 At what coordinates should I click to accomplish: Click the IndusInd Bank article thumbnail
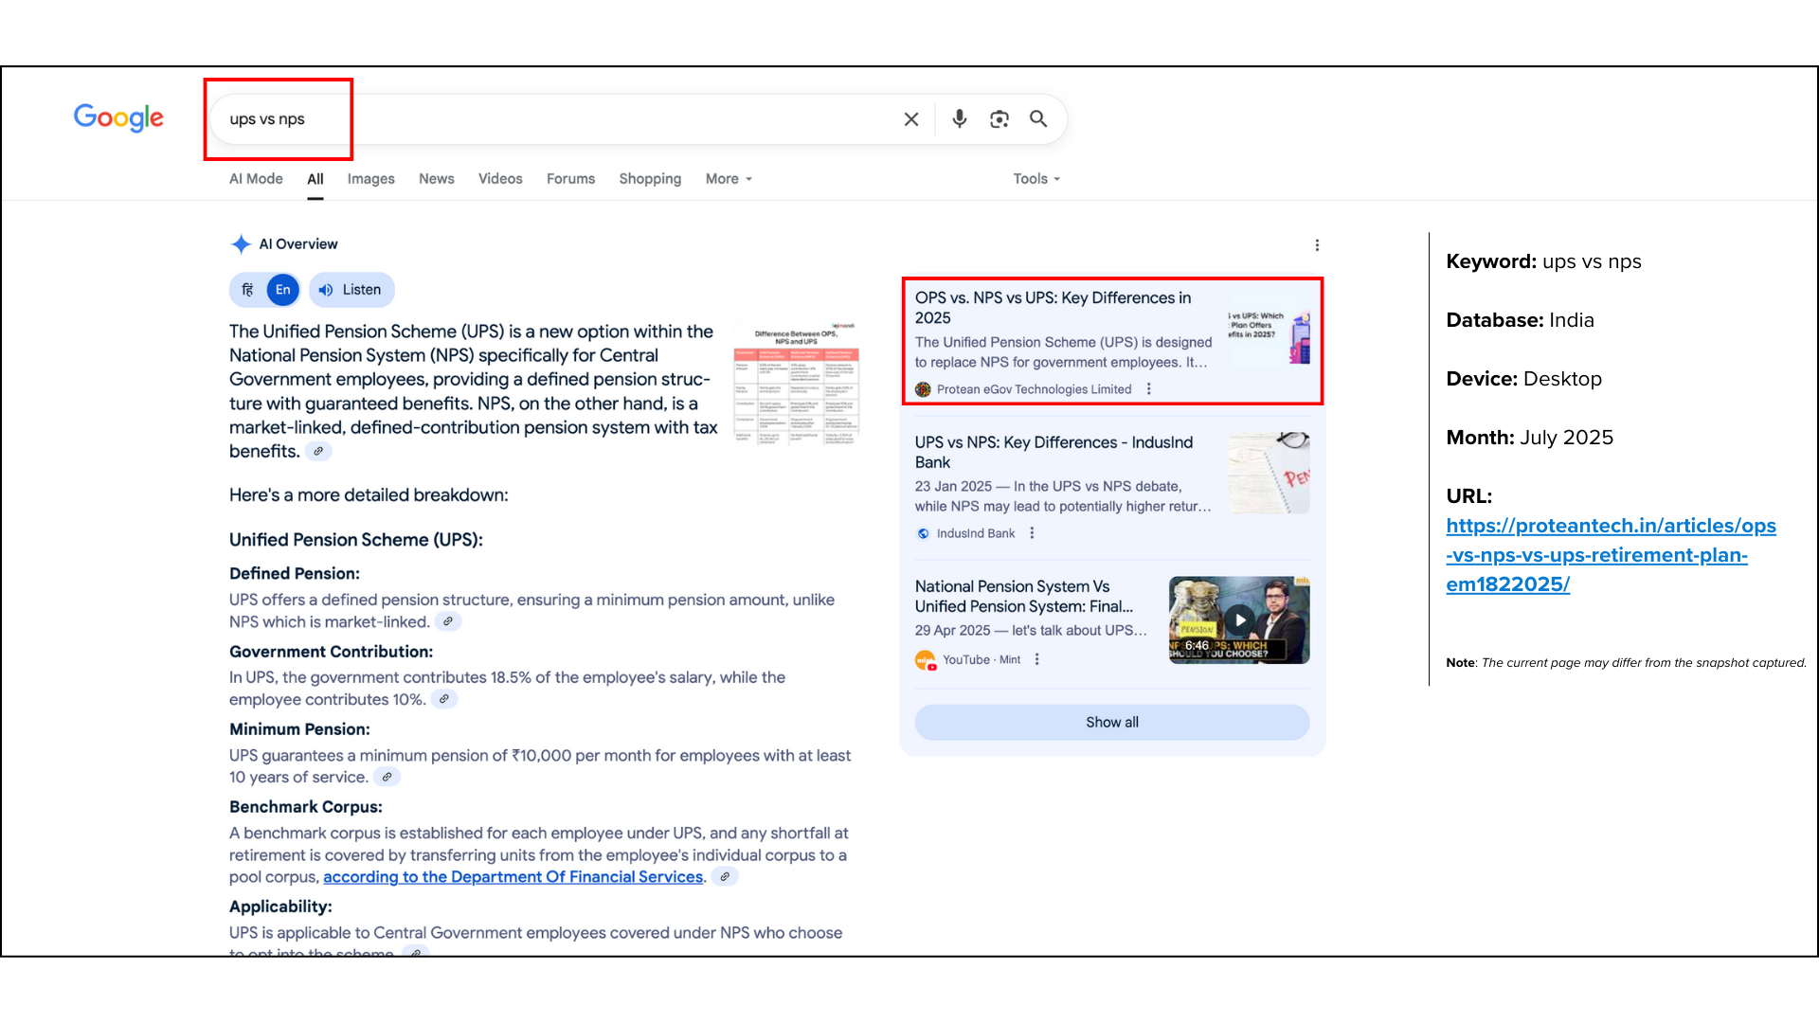1269,473
